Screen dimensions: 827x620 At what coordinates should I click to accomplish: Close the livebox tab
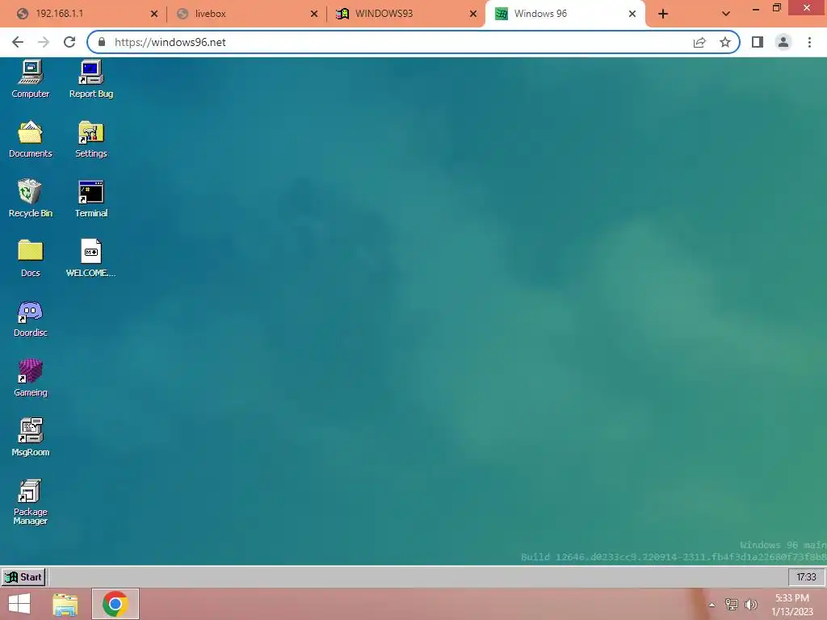pos(314,15)
